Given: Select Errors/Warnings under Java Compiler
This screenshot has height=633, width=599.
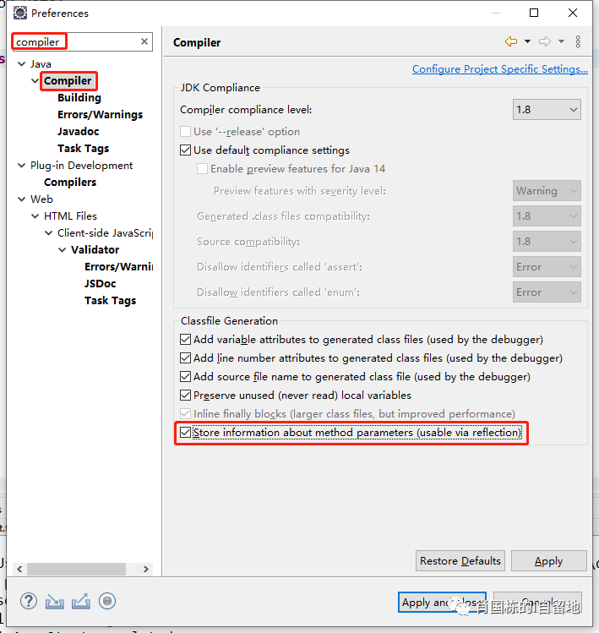Looking at the screenshot, I should 100,115.
